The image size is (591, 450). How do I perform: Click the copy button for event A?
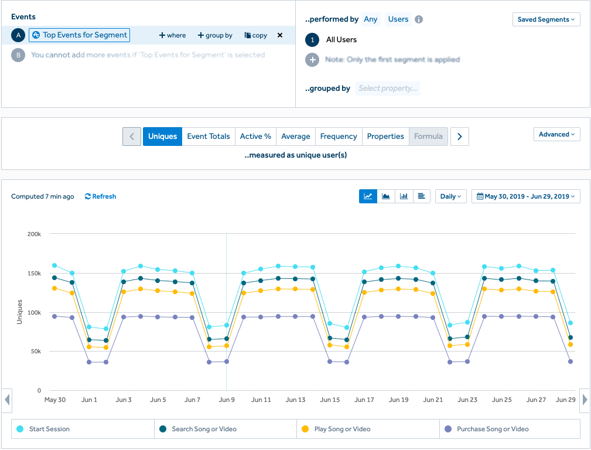(x=255, y=35)
